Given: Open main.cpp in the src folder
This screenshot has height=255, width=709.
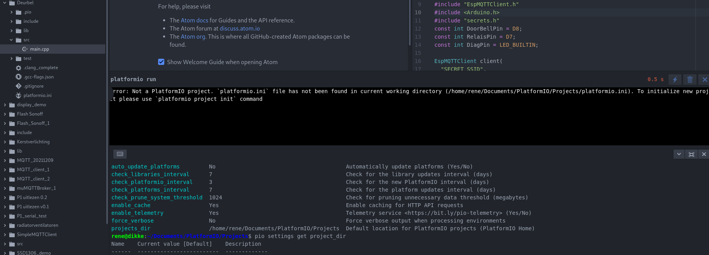Looking at the screenshot, I should pos(39,49).
